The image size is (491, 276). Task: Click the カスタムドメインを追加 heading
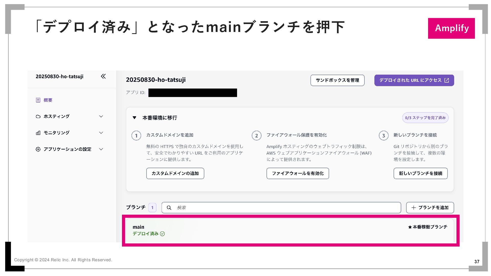[x=170, y=135]
